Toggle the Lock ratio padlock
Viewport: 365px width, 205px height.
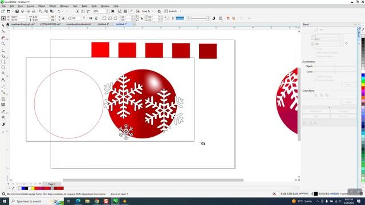[x=63, y=18]
